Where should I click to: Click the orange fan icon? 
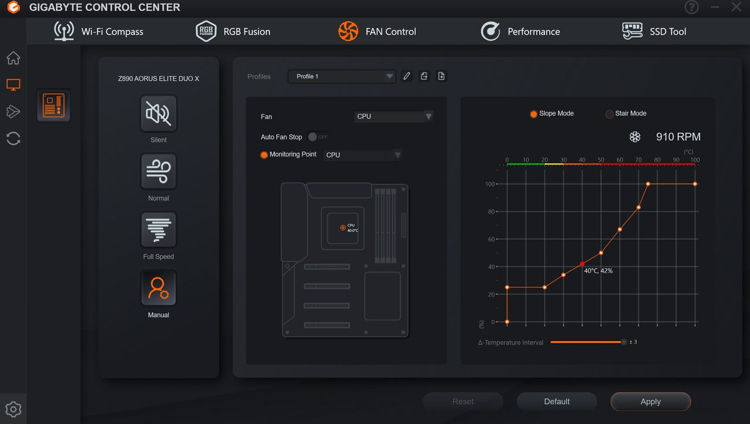click(348, 31)
